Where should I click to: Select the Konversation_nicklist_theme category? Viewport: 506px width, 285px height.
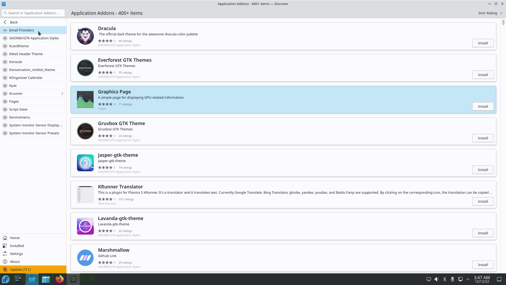tap(33, 70)
